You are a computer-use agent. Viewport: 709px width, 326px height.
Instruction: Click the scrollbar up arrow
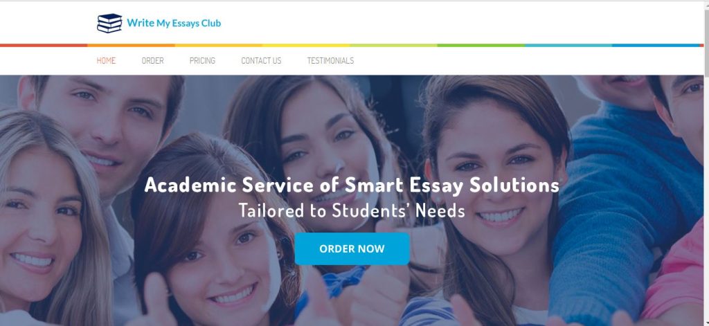click(x=706, y=4)
